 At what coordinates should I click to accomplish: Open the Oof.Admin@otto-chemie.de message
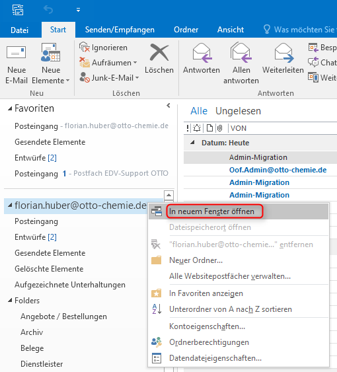278,170
